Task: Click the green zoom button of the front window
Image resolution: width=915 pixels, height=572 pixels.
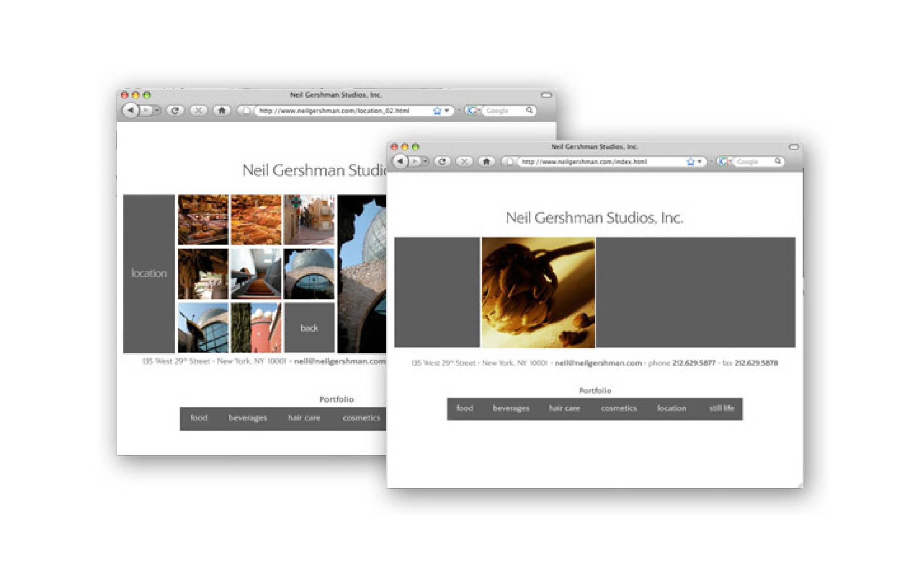Action: click(x=415, y=147)
